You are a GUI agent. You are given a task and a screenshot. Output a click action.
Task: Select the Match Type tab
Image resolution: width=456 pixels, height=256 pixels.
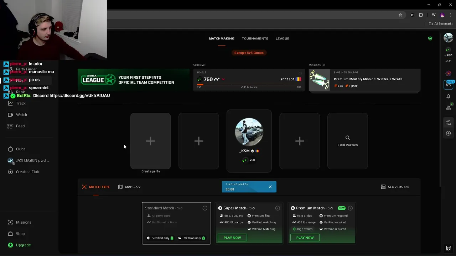click(96, 187)
